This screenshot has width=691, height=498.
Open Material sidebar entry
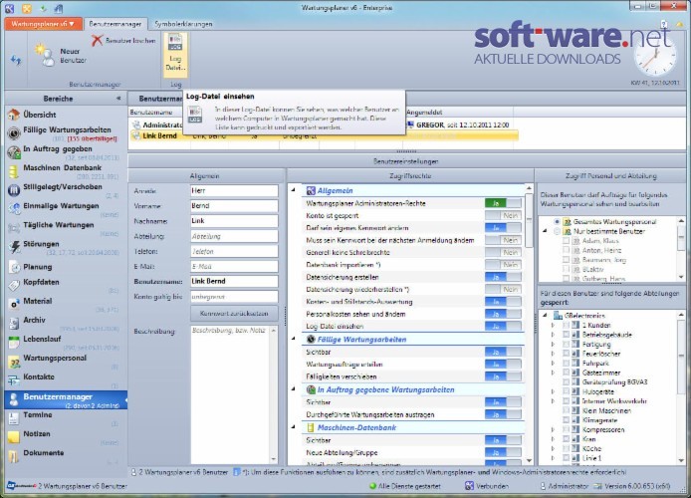[66, 304]
